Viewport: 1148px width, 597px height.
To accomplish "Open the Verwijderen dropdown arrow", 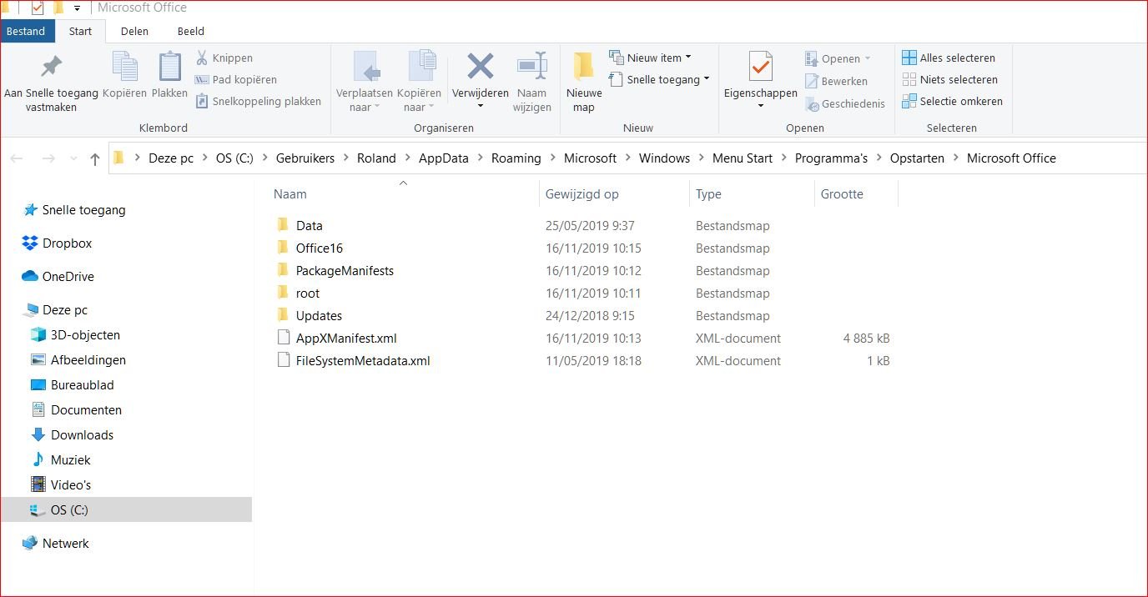I will [480, 107].
